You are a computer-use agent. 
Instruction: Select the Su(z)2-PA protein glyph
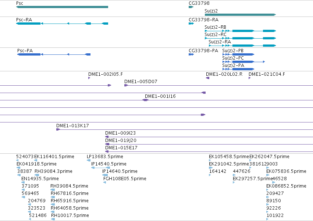coord(238,69)
